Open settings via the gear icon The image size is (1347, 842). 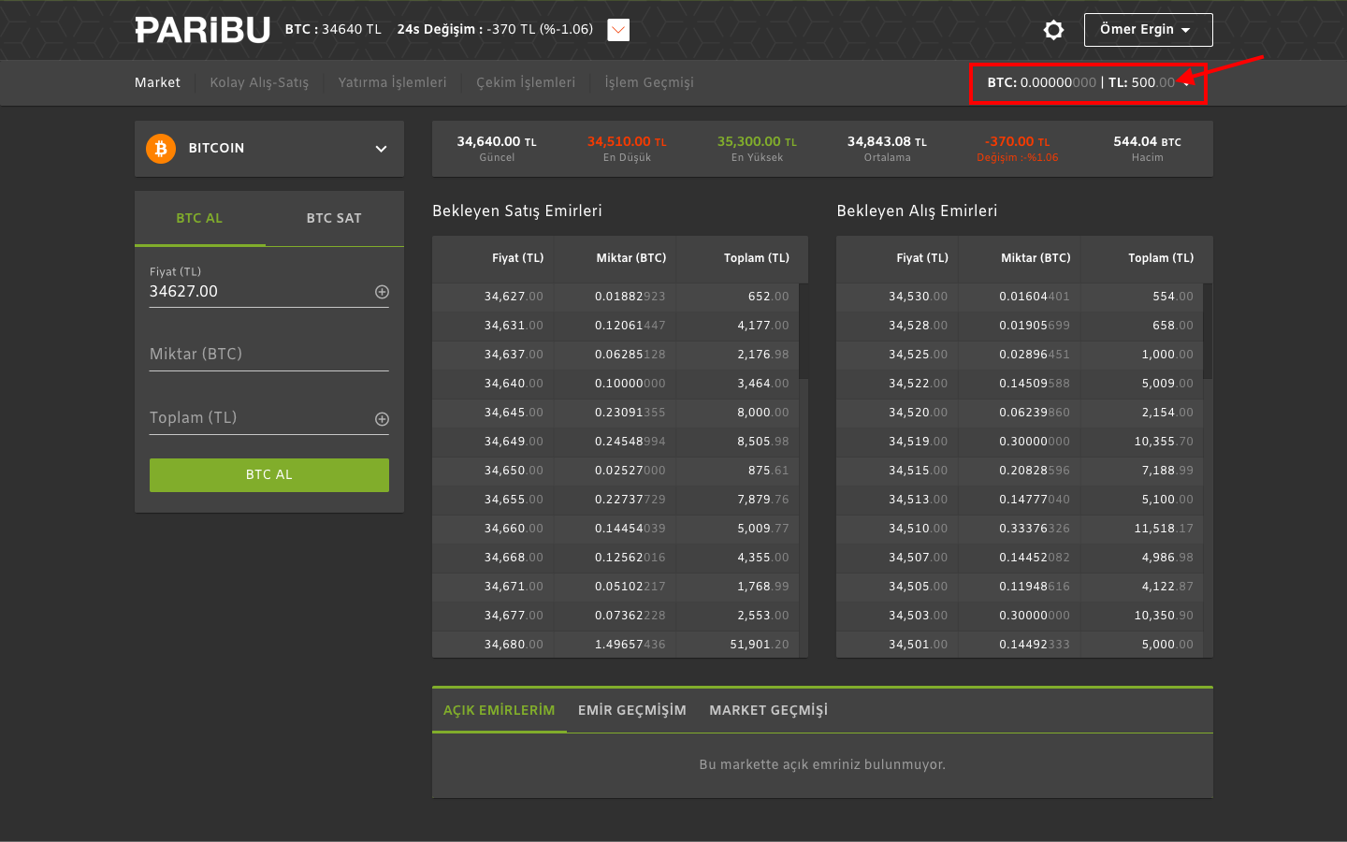(x=1053, y=29)
